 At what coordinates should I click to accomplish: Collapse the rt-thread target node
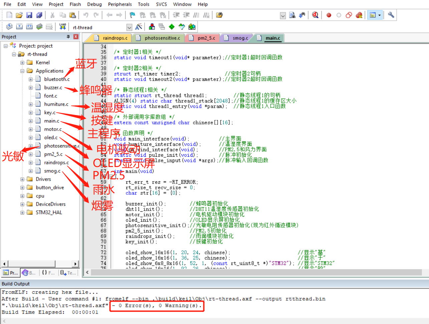point(14,54)
